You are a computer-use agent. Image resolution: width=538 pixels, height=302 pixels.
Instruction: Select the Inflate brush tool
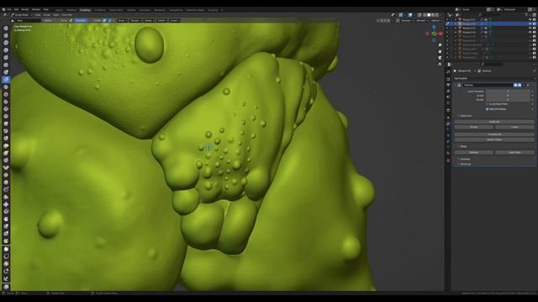click(x=6, y=72)
